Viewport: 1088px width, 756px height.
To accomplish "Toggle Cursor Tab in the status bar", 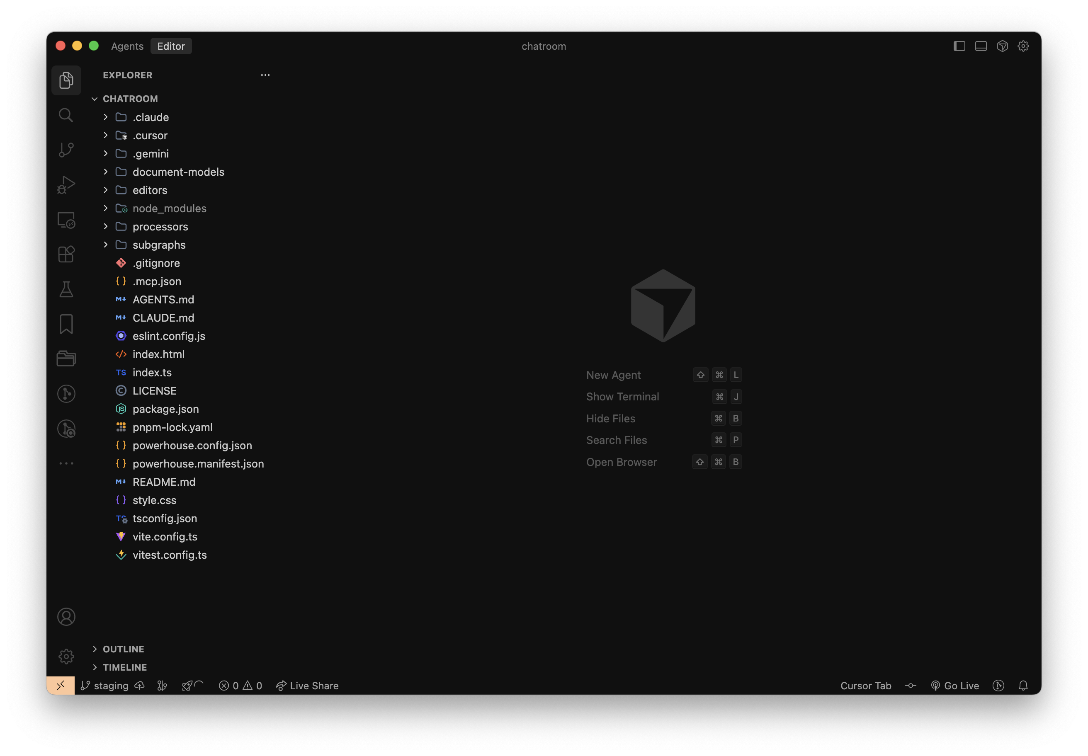I will pyautogui.click(x=865, y=686).
